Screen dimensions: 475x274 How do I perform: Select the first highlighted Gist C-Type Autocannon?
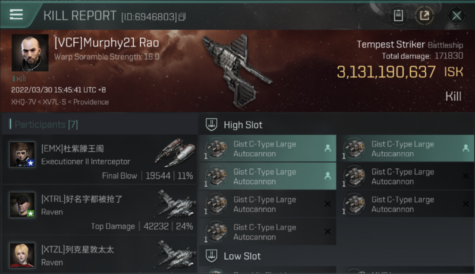268,149
